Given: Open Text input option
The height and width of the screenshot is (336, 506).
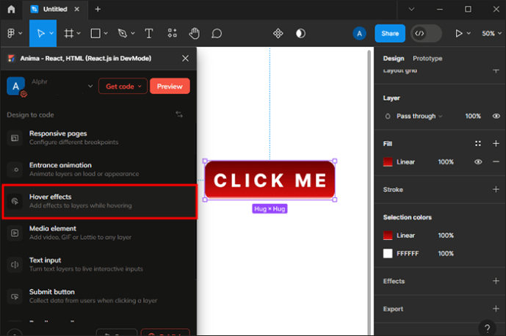Looking at the screenshot, I should tap(99, 265).
